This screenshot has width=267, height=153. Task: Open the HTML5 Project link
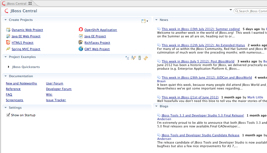tap(23, 43)
